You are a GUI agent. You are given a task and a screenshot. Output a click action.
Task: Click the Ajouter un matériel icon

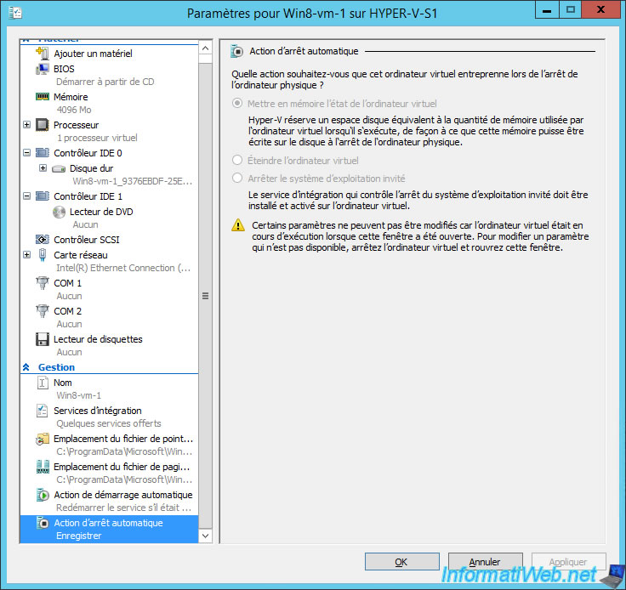(43, 53)
